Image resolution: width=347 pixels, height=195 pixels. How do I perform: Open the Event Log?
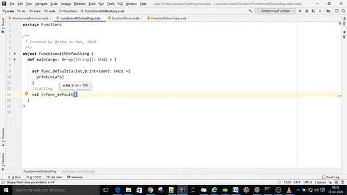pos(331,177)
